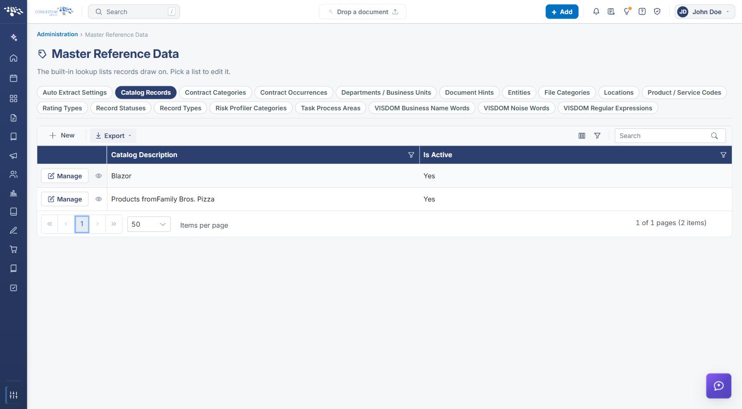Screen dimensions: 742x409
Task: Select the File Categories tab
Action: 567,93
